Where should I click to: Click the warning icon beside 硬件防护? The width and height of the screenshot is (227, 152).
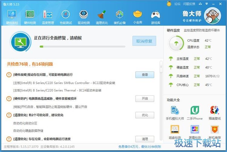(x=9, y=99)
